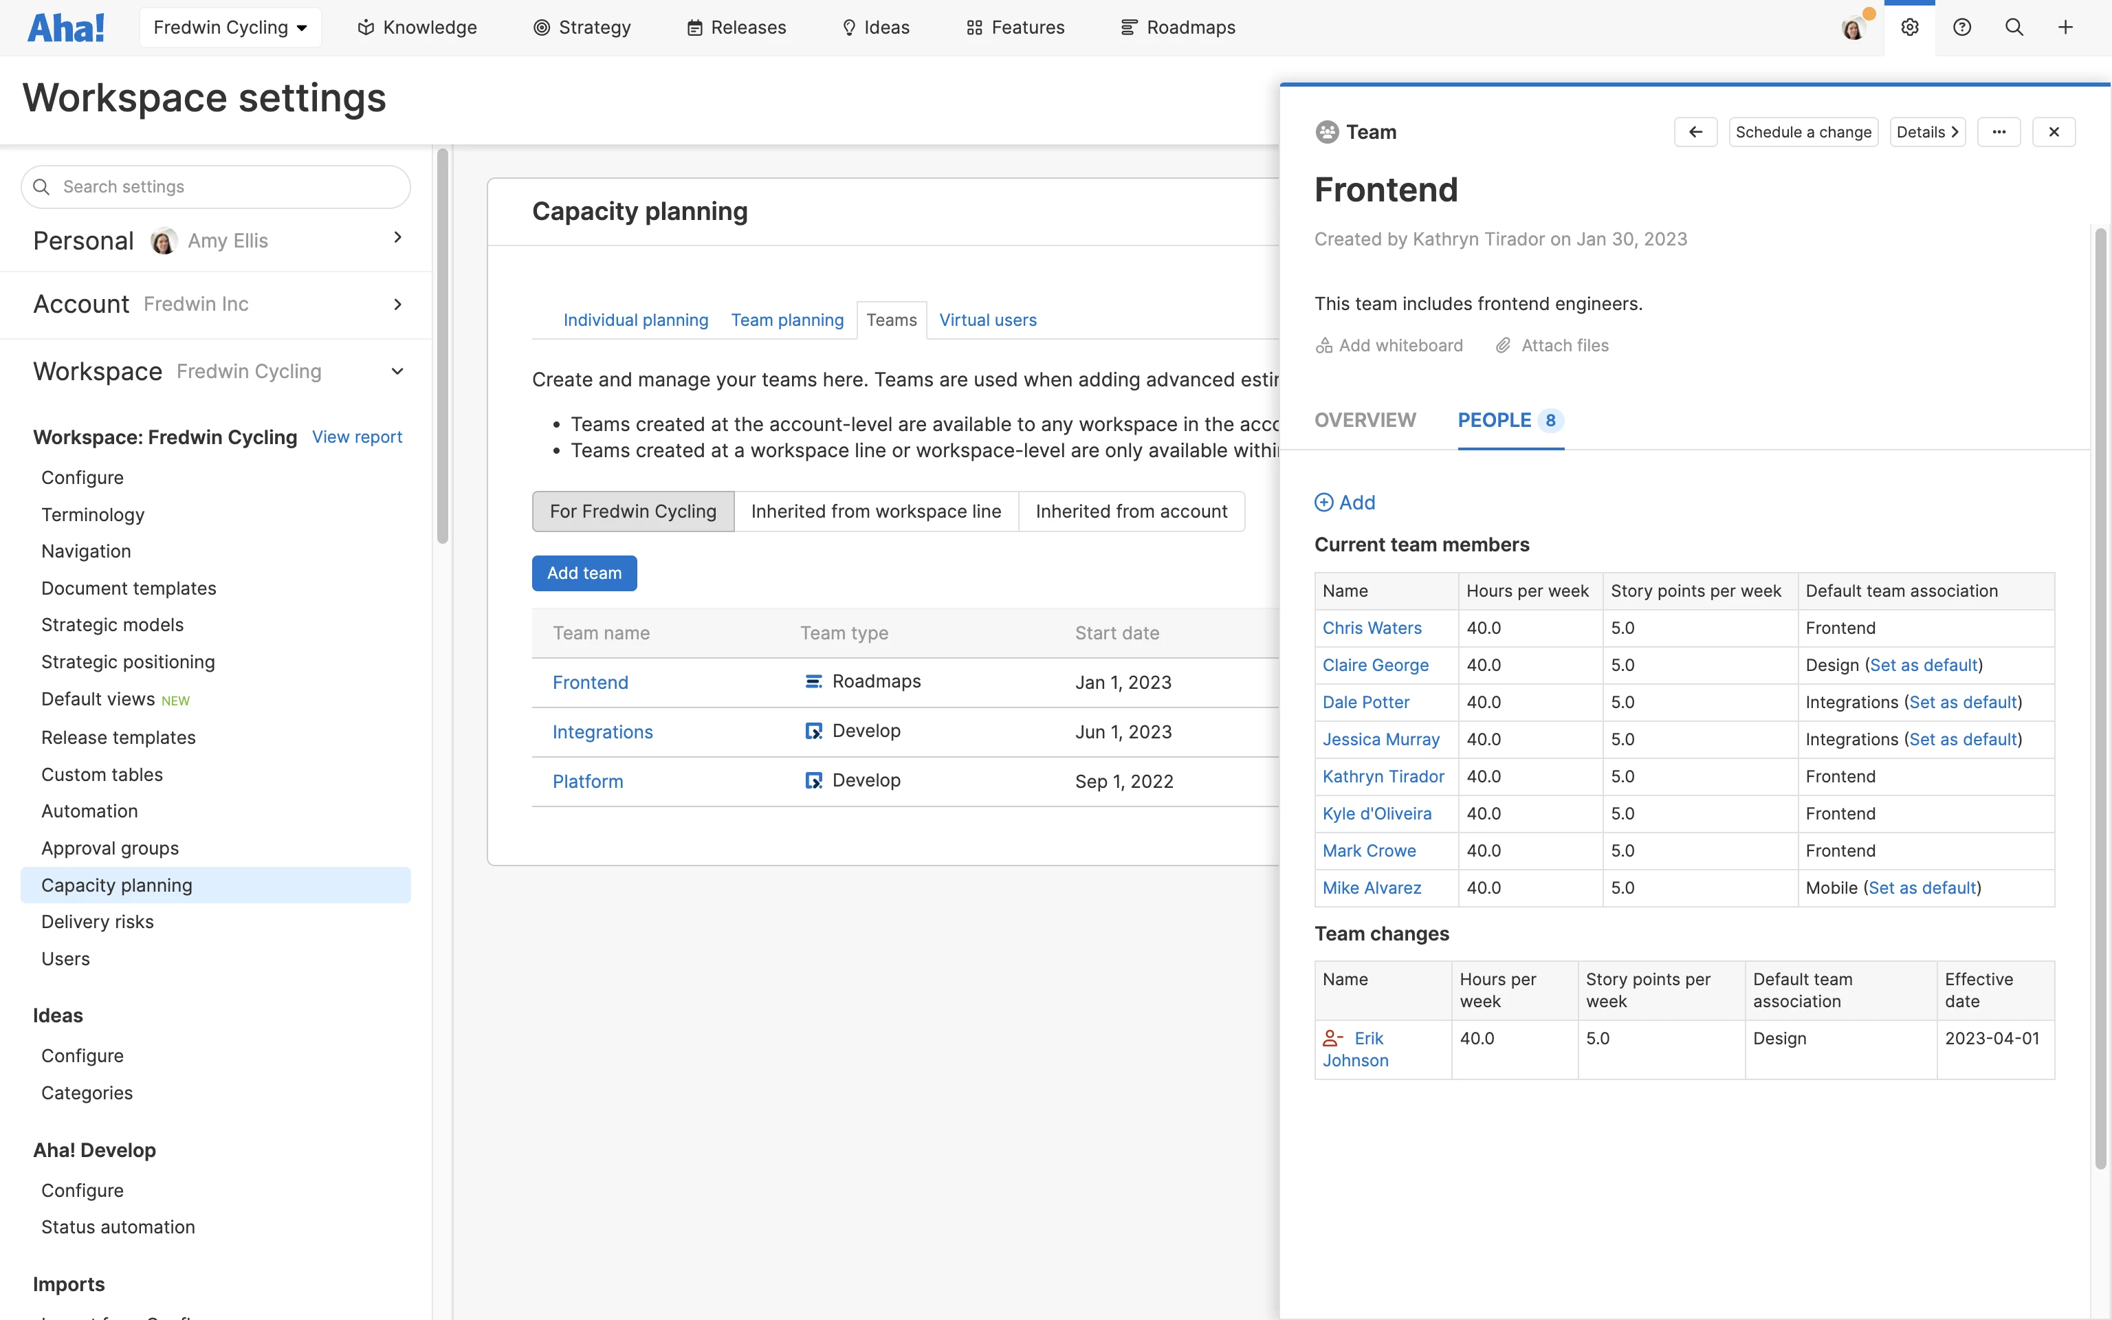Switch to the Virtual users tab
Image resolution: width=2112 pixels, height=1320 pixels.
(987, 320)
